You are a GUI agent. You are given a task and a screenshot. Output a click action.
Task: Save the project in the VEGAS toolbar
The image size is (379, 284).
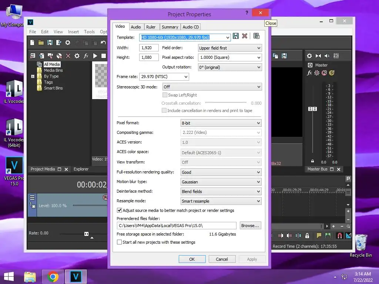click(50, 43)
